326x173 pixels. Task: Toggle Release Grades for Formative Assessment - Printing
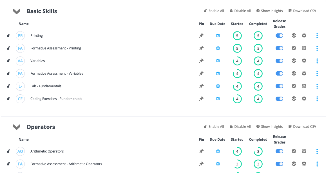point(280,48)
